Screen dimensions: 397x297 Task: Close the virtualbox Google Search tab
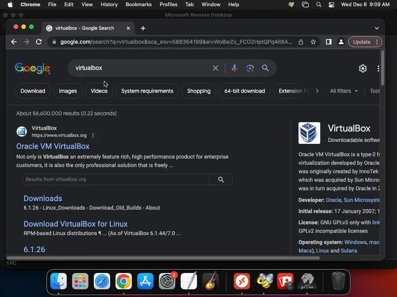(x=128, y=28)
